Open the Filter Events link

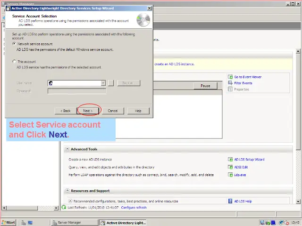click(x=243, y=83)
